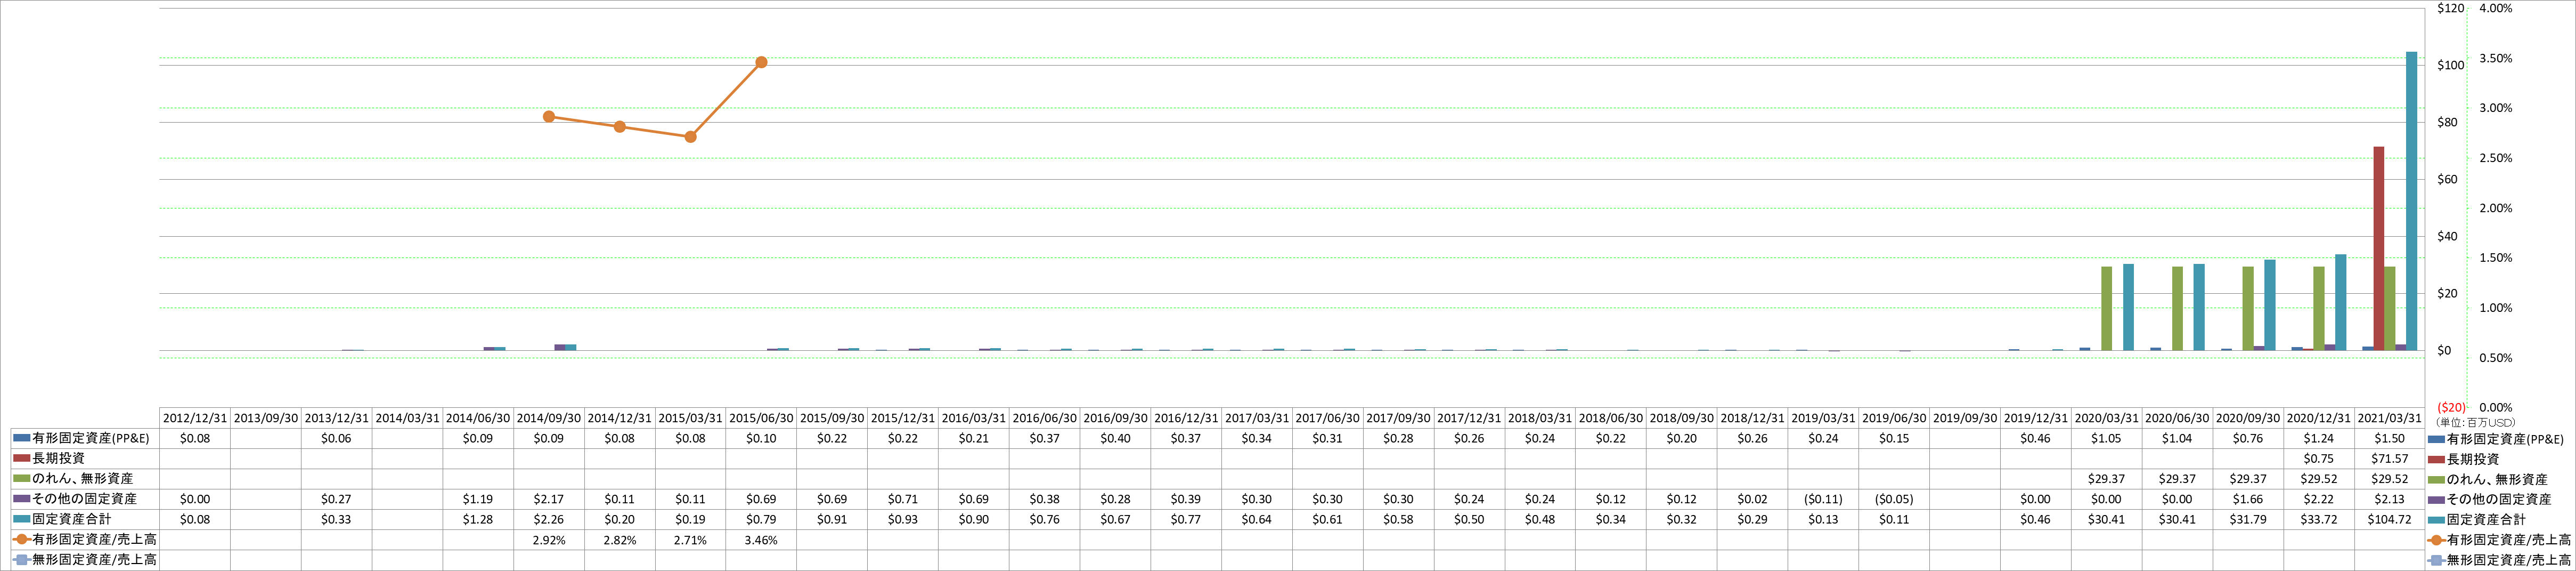Select the $31.79 cell under 2020/09/30

tap(2248, 520)
